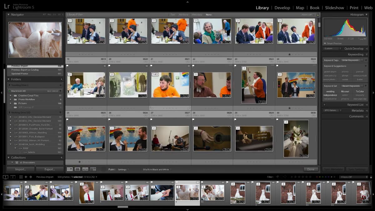This screenshot has width=375, height=211.
Task: Add a new collection with the Collections plus icon
Action: tap(62, 158)
